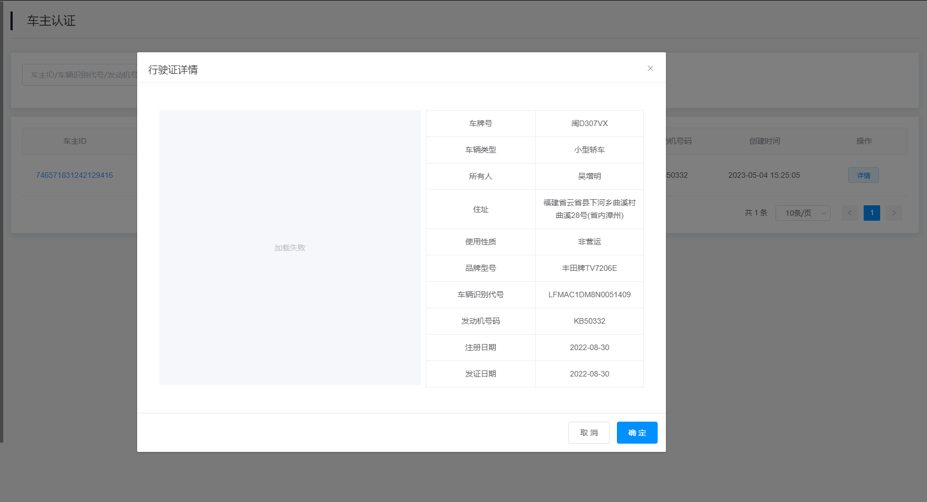This screenshot has width=927, height=502.
Task: Select the license plate value 闽D307VX
Action: tap(589, 123)
